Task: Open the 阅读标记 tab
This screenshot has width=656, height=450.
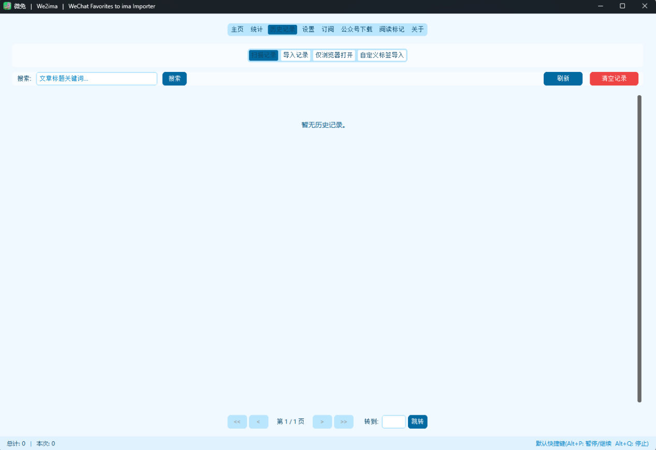Action: [391, 29]
